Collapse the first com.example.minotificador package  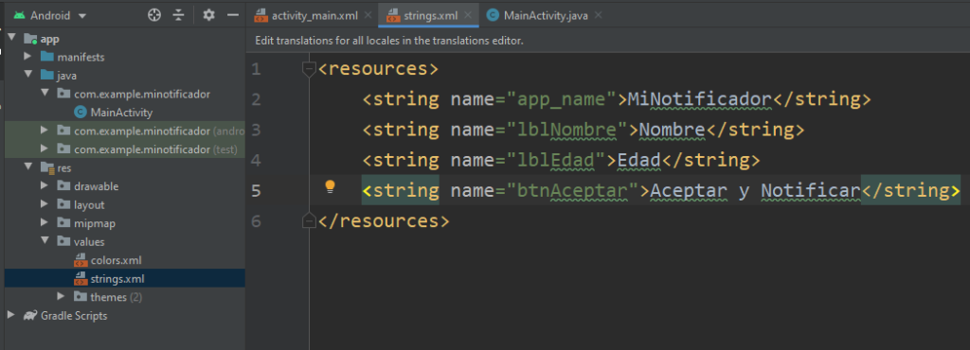[45, 95]
